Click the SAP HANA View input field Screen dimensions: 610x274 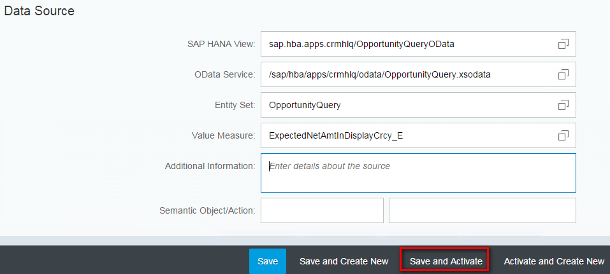[418, 44]
